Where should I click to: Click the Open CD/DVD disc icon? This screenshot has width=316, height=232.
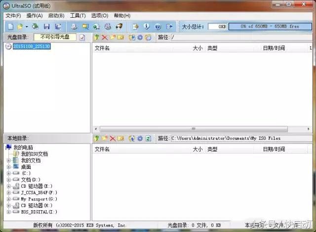coord(36,26)
